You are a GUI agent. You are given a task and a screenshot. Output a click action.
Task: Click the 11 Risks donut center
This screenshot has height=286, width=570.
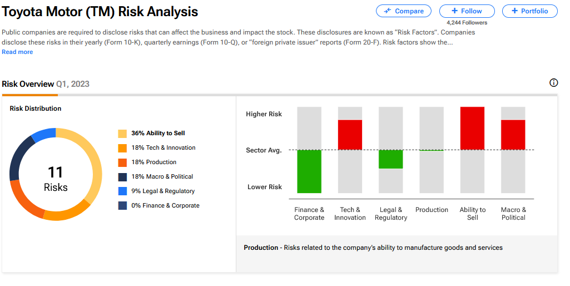tap(56, 179)
